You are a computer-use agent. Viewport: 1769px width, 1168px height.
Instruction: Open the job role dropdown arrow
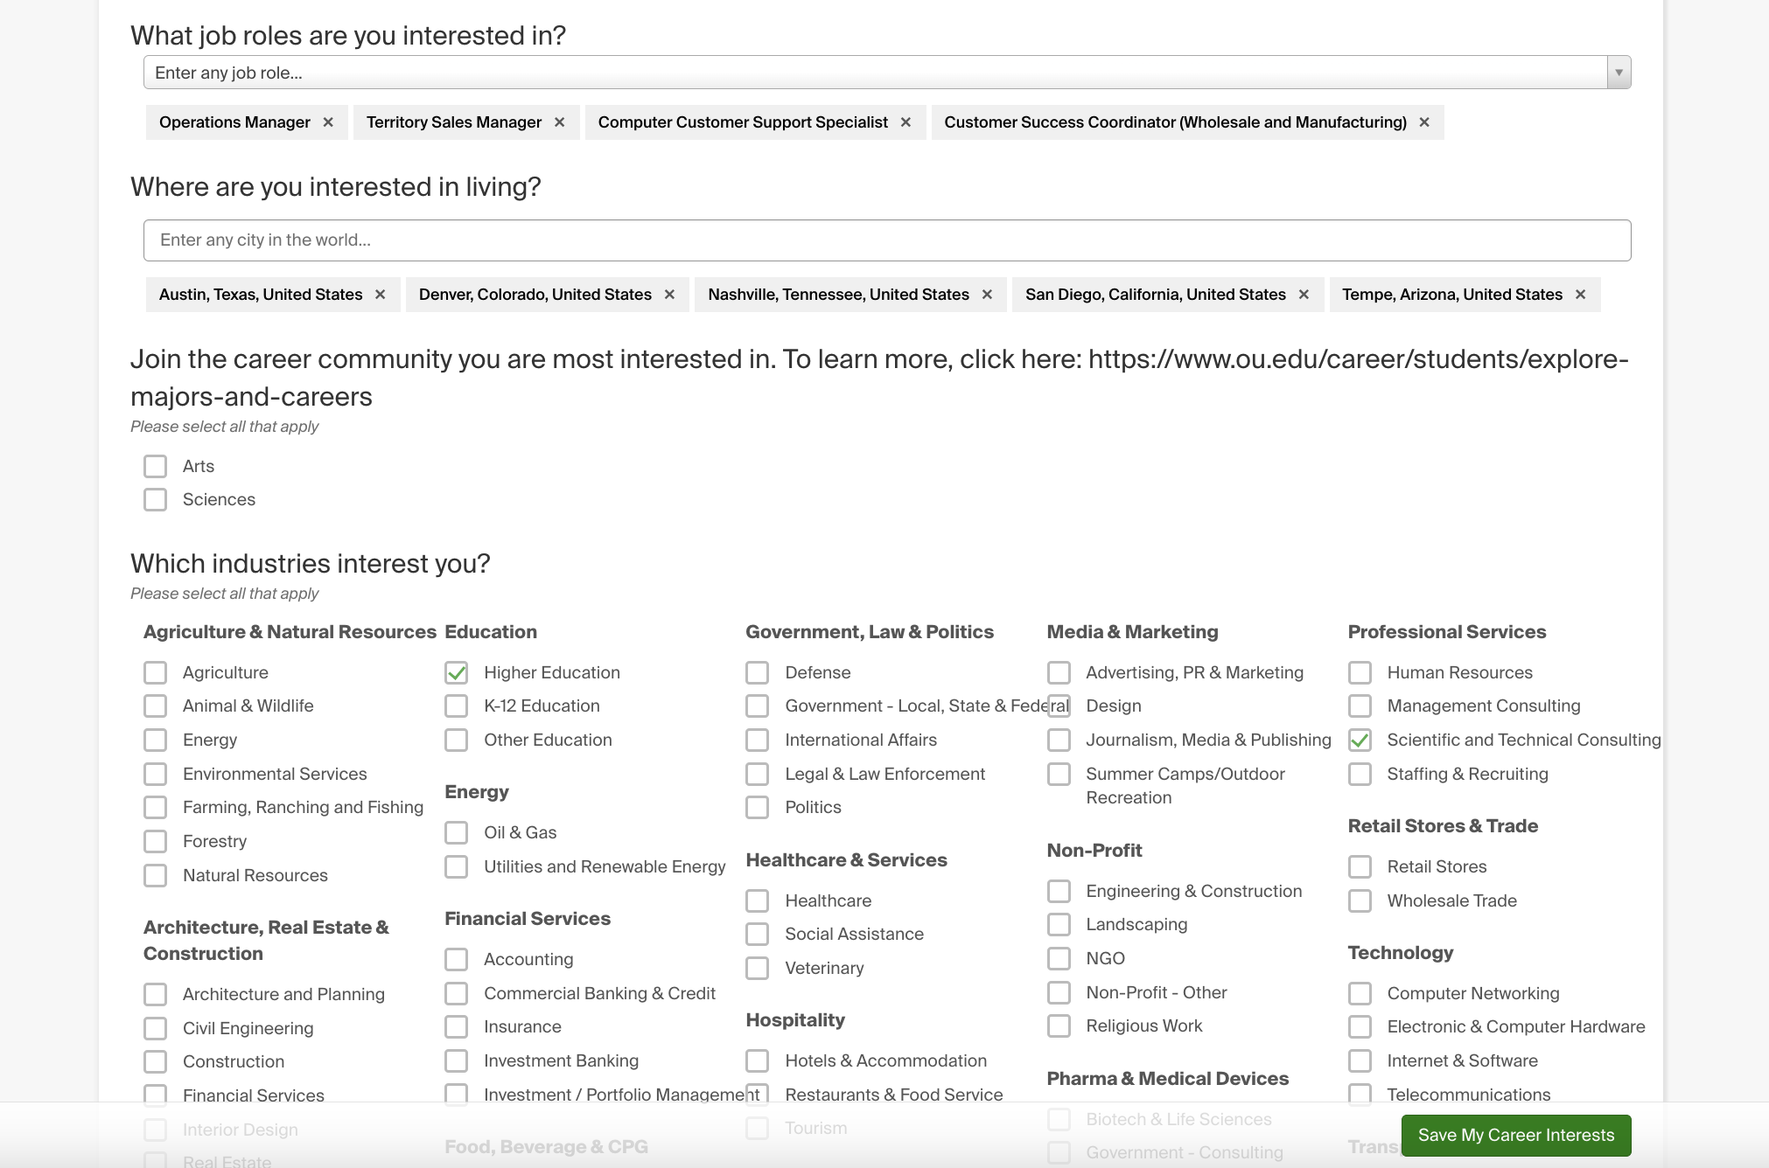(x=1619, y=73)
